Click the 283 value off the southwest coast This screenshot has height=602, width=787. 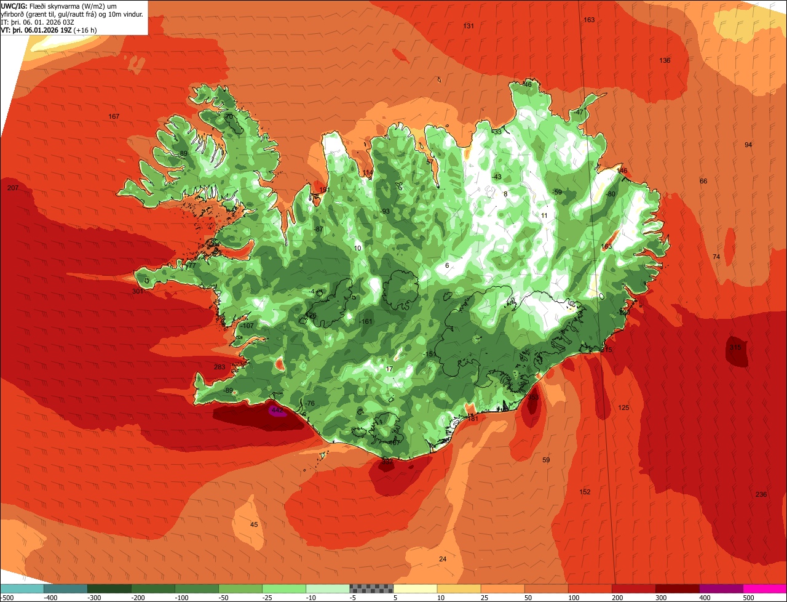coord(219,367)
